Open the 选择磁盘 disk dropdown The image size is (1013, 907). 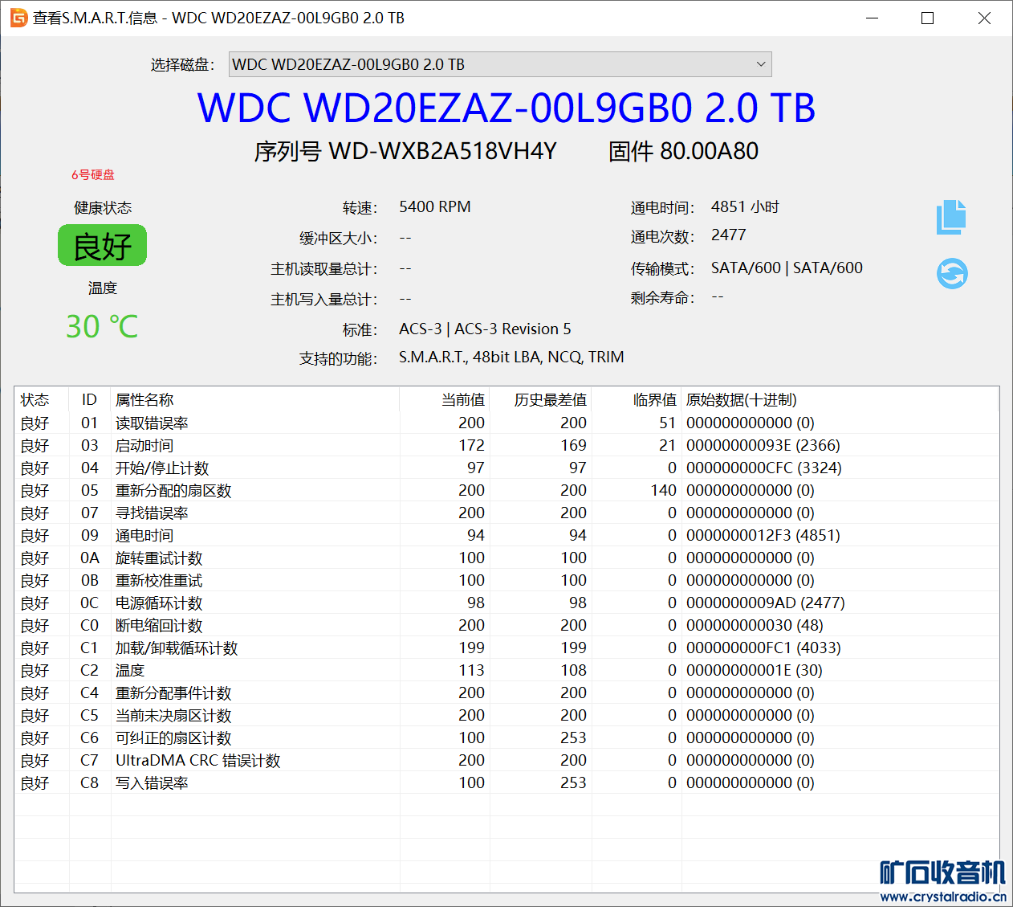pyautogui.click(x=500, y=64)
